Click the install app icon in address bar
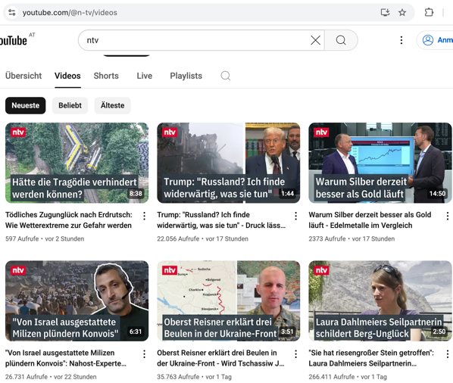Image resolution: width=453 pixels, height=383 pixels. 385,12
